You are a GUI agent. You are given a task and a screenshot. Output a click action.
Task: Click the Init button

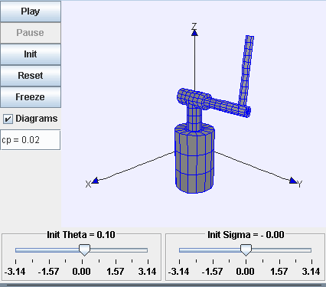tap(31, 54)
